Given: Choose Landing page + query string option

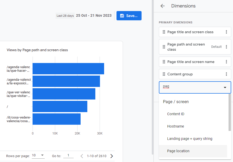Looking at the screenshot, I should pyautogui.click(x=190, y=139).
